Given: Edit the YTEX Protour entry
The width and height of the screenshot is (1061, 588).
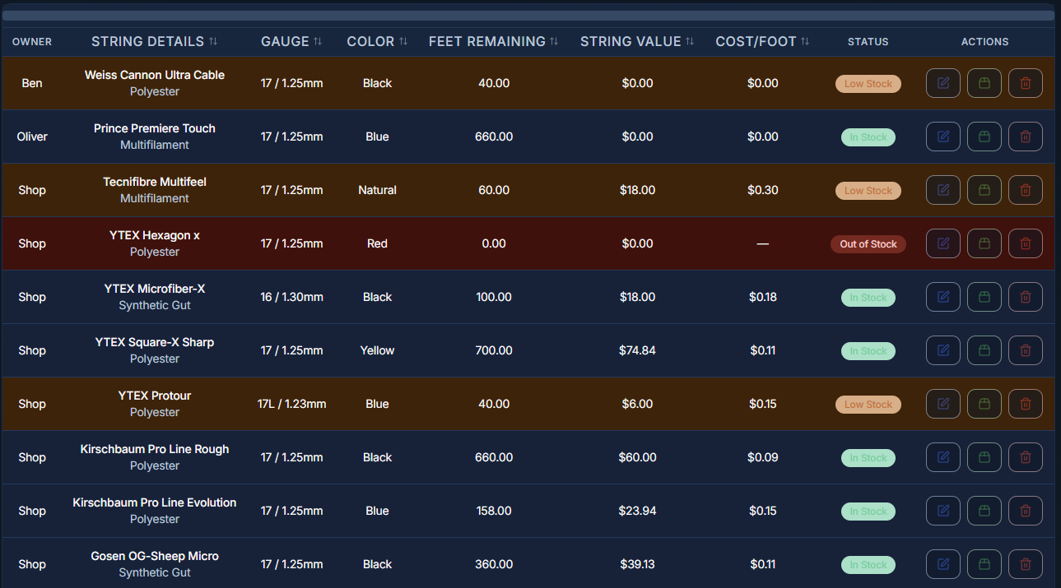Looking at the screenshot, I should [x=943, y=404].
